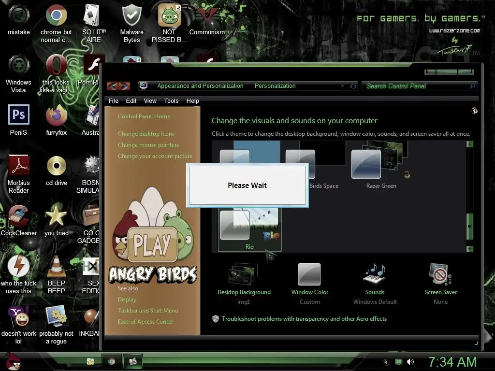Click the theme list scroll up arrow
The height and width of the screenshot is (371, 495).
[x=469, y=144]
